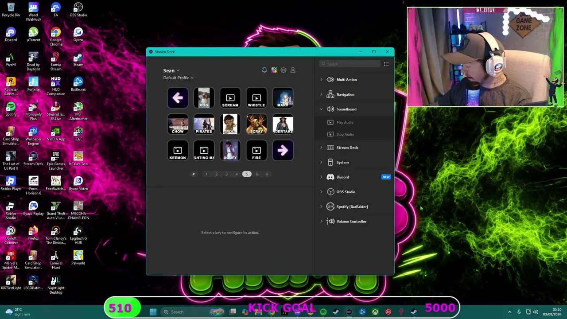Click the actions Search field
Image resolution: width=567 pixels, height=319 pixels.
pyautogui.click(x=350, y=64)
